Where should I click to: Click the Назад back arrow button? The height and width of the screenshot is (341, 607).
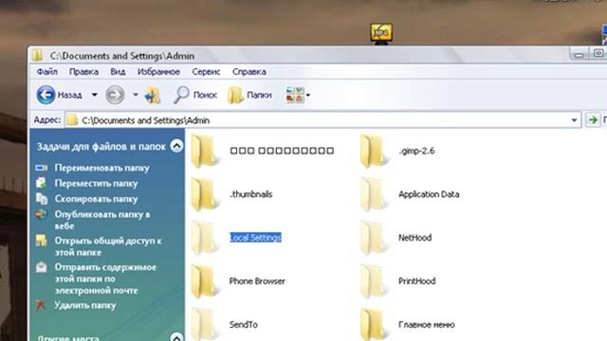coord(46,95)
